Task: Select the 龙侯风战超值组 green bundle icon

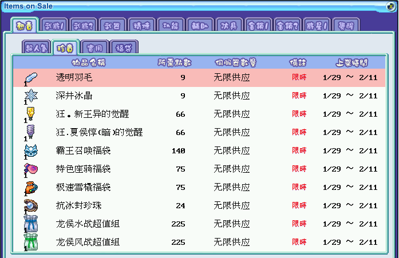Action: pos(30,241)
